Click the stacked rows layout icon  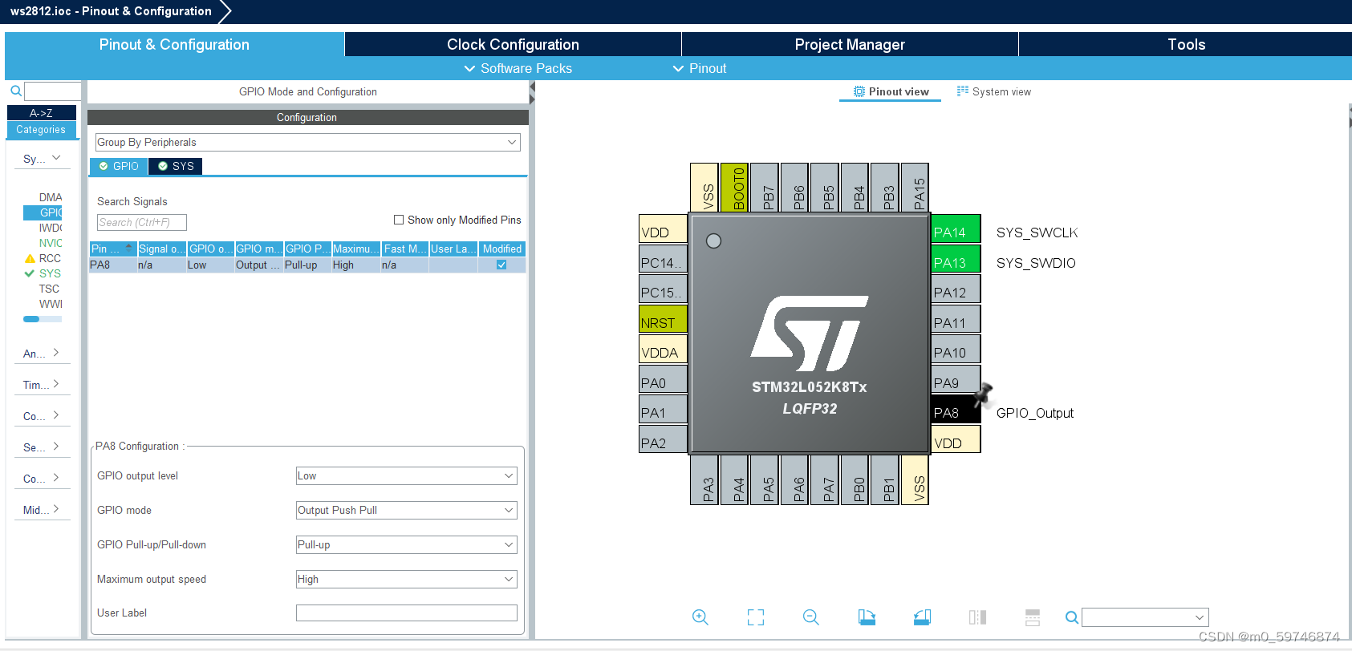tap(1033, 617)
